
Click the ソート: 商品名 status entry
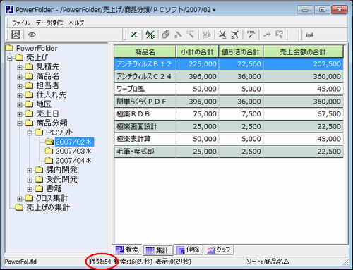268,262
